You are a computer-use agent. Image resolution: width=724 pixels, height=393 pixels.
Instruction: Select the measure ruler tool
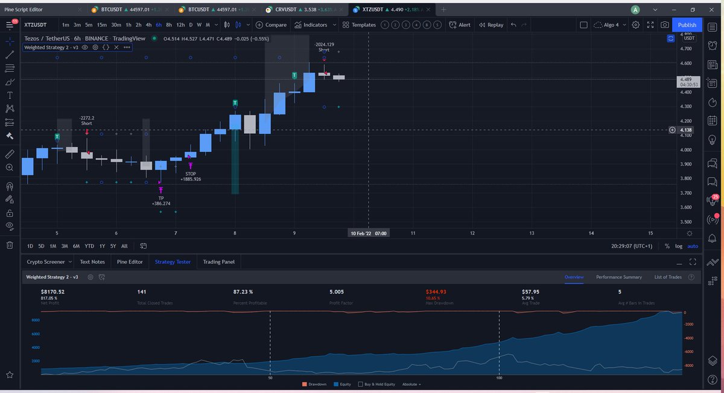pos(10,154)
